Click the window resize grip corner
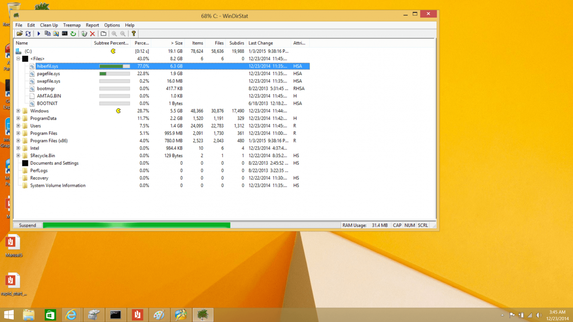Screen dimensions: 573x322 point(433,226)
